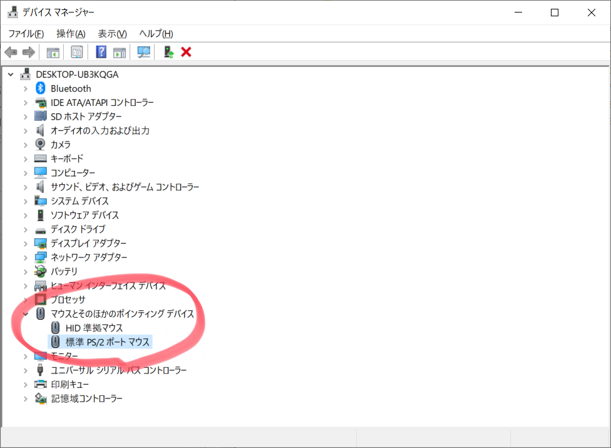The height and width of the screenshot is (448, 611).
Task: Select the 印刷キュー category
Action: click(70, 384)
